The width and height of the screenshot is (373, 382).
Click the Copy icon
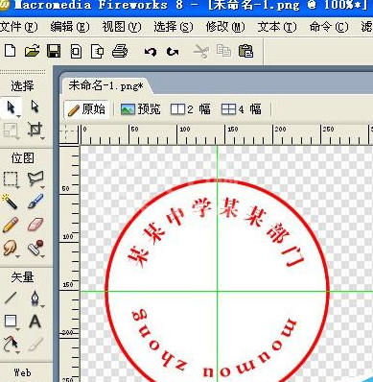pos(223,51)
